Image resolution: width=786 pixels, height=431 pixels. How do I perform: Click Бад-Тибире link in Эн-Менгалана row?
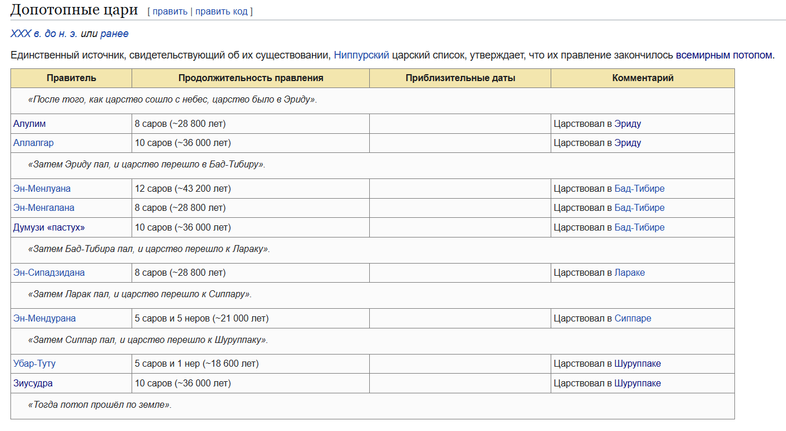click(x=639, y=207)
